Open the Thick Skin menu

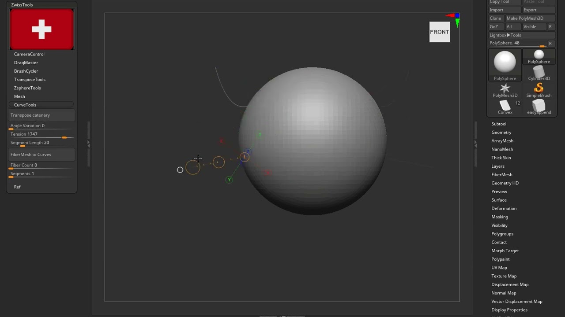click(501, 158)
